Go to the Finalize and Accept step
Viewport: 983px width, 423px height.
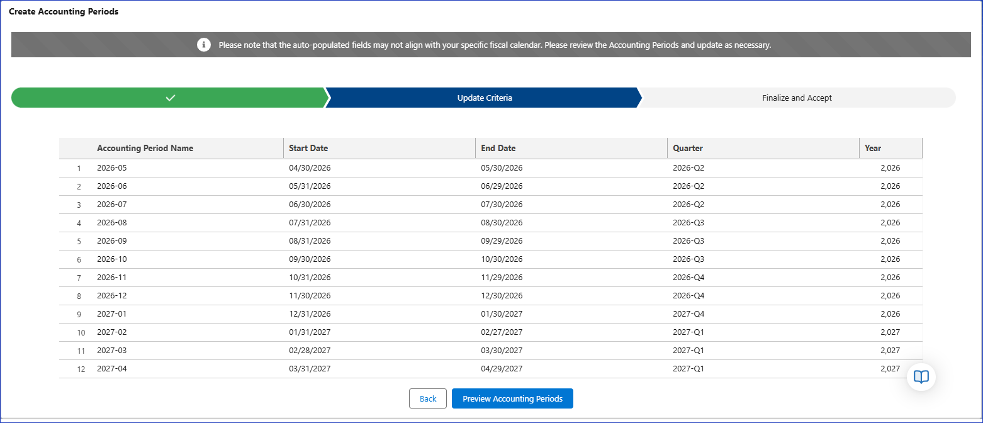click(797, 98)
